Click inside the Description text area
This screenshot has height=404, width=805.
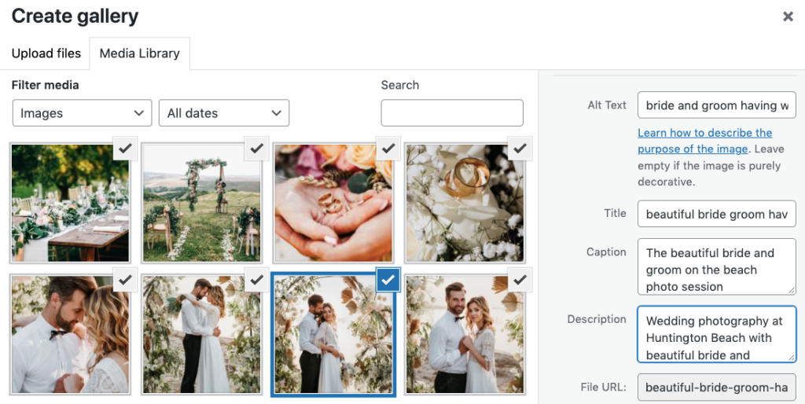point(716,335)
